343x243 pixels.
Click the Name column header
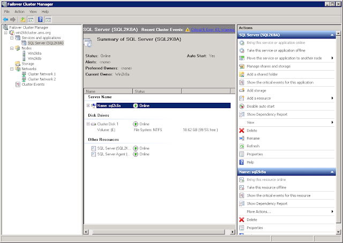(108, 91)
